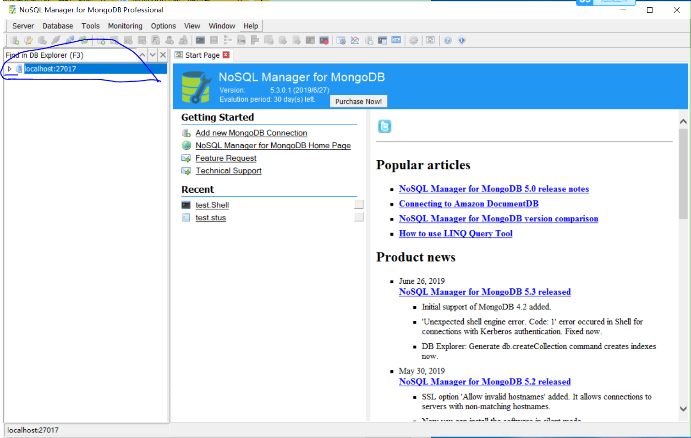Viewport: 691px width, 438px height.
Task: Click the shell window with table toolbar icon
Action: 383,40
